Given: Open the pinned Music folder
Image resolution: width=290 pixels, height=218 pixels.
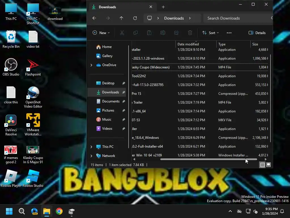Looking at the screenshot, I should point(107,120).
